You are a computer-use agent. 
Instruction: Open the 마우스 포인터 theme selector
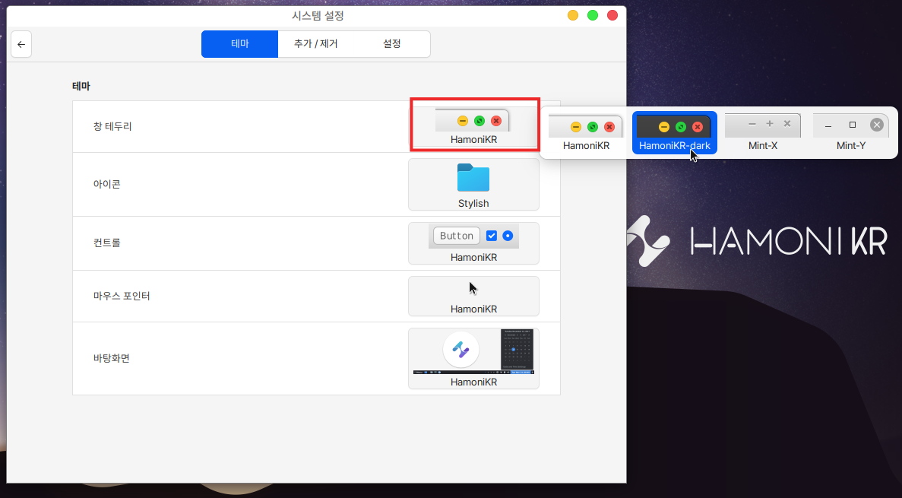click(x=473, y=296)
